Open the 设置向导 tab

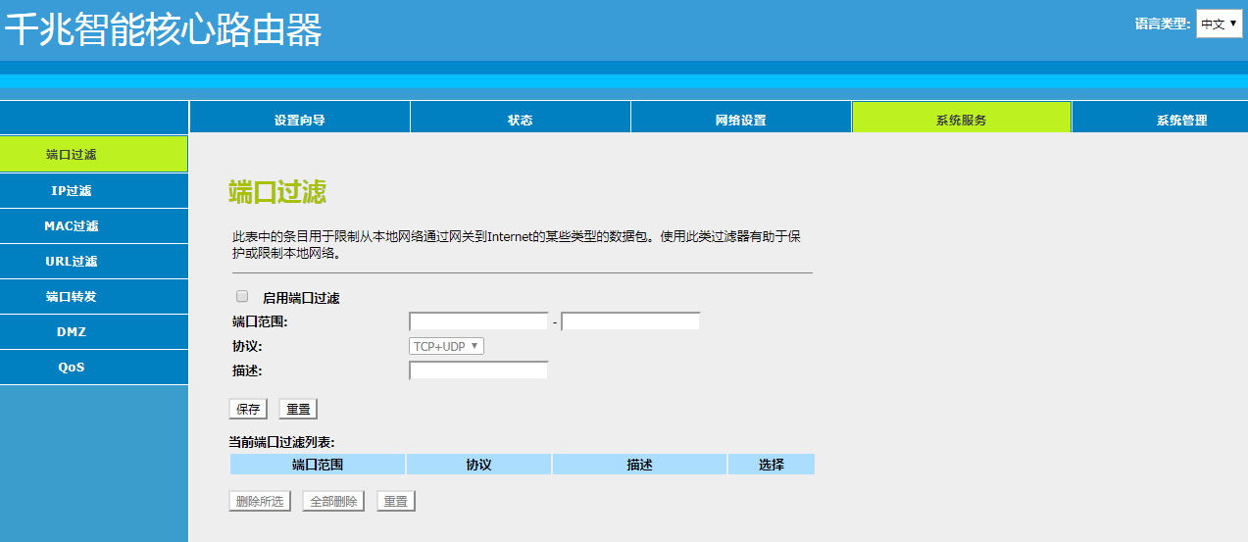point(299,120)
